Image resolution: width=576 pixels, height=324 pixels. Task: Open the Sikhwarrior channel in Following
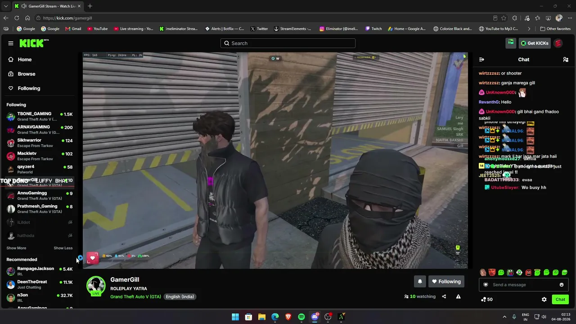[40, 143]
